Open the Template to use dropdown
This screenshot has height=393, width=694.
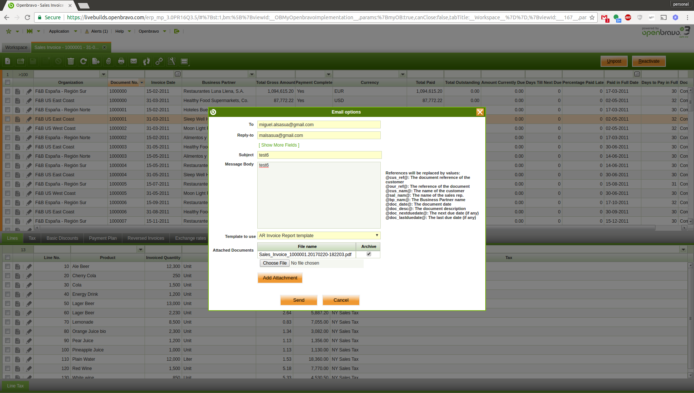(319, 236)
